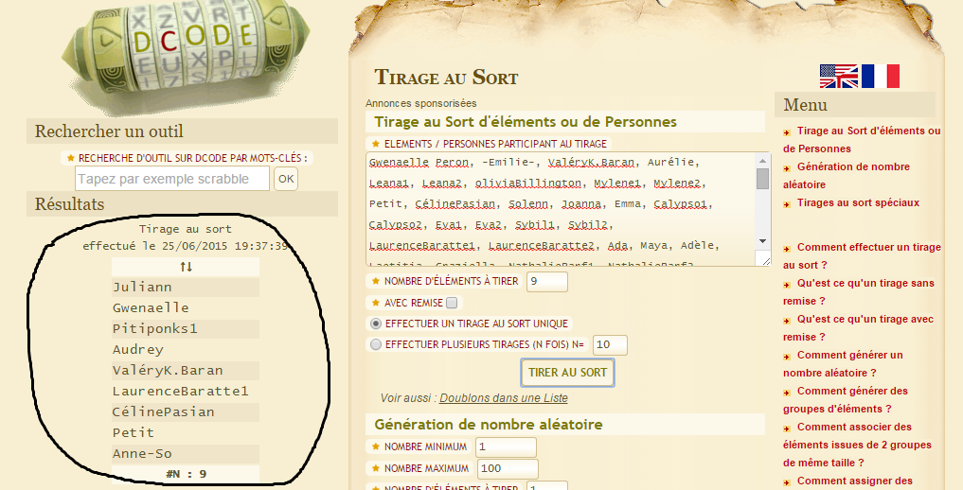The height and width of the screenshot is (490, 963).
Task: Open Qu'est ce qu'un tirage avec remise ?
Action: [x=858, y=328]
